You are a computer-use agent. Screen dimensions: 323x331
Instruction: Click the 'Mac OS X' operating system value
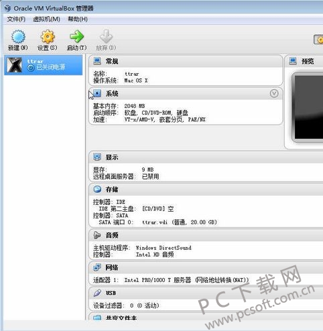pyautogui.click(x=136, y=80)
